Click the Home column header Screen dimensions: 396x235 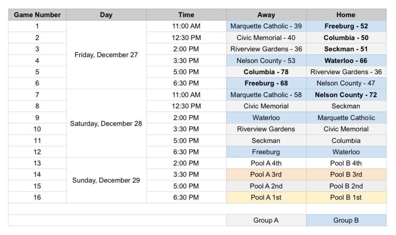pos(346,15)
